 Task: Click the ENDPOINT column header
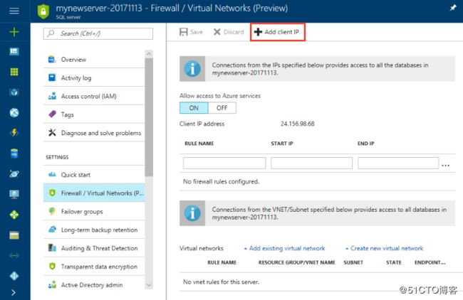[x=430, y=262]
